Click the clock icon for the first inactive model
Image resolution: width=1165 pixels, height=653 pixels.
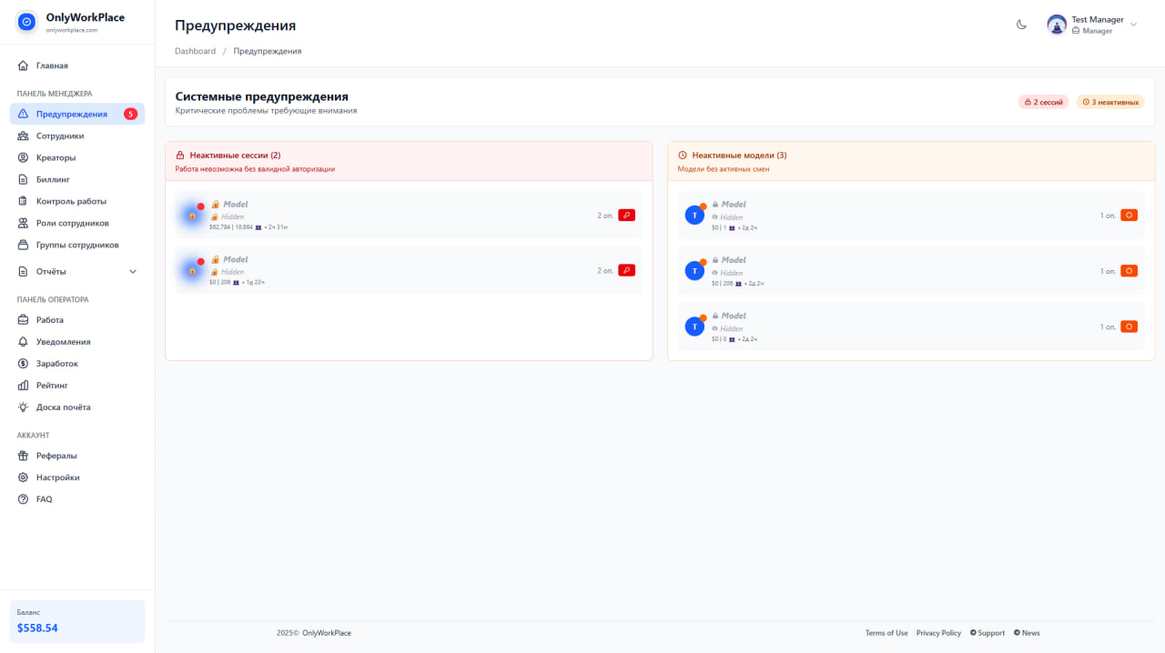click(1129, 215)
